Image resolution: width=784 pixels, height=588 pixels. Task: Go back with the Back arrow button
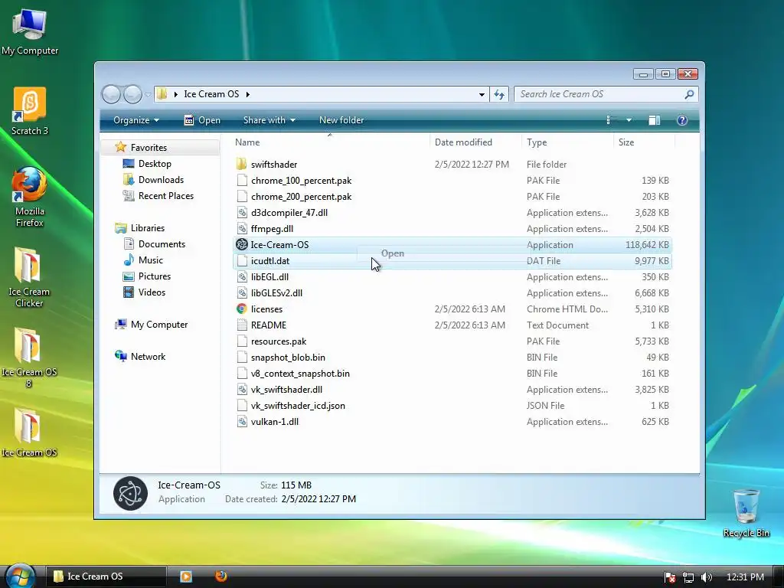111,94
